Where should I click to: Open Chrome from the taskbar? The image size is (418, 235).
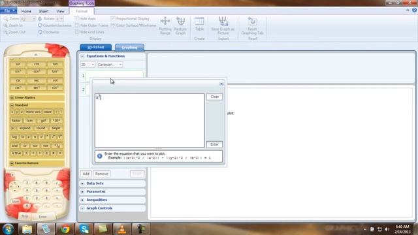click(x=65, y=229)
